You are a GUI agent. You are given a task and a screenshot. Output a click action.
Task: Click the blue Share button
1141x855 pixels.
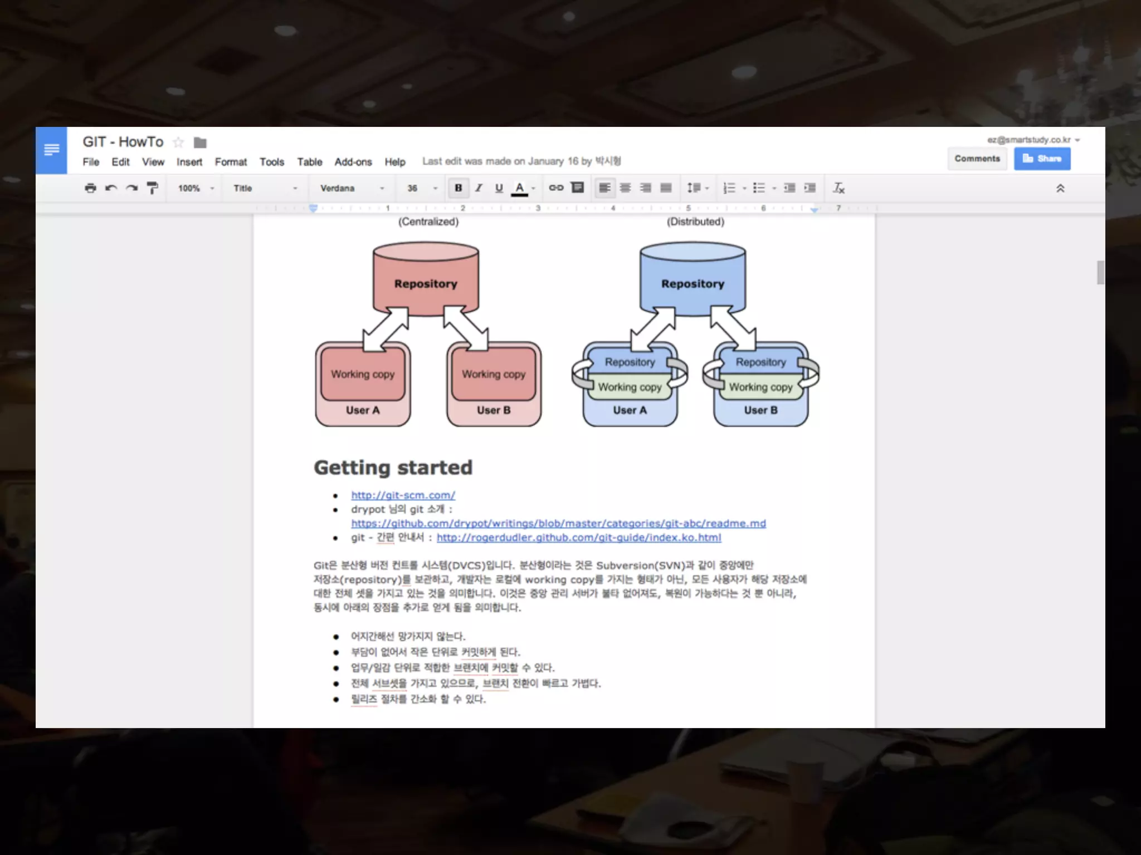[x=1042, y=159]
